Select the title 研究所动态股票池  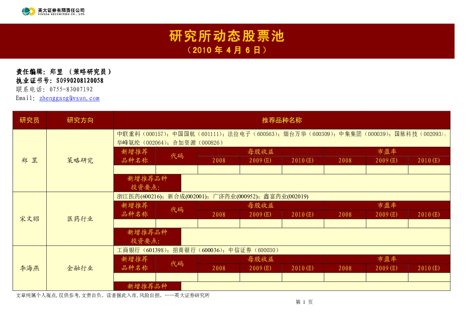227,36
